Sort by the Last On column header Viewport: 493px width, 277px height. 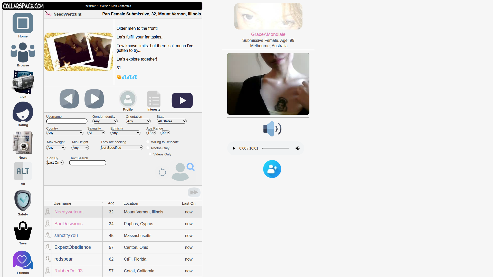(189, 203)
